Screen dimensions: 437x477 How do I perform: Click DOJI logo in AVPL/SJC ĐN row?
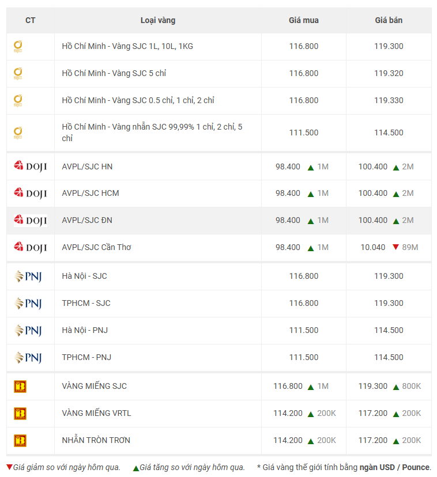point(31,220)
